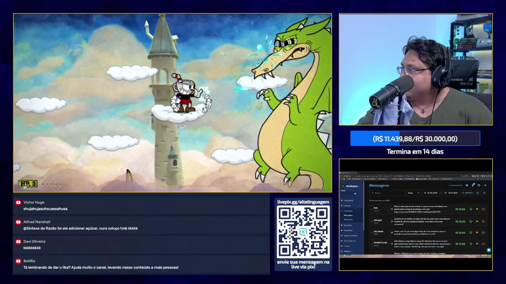The width and height of the screenshot is (506, 284).
Task: Toggle the light/dark theme sun icon
Action: coord(485,185)
